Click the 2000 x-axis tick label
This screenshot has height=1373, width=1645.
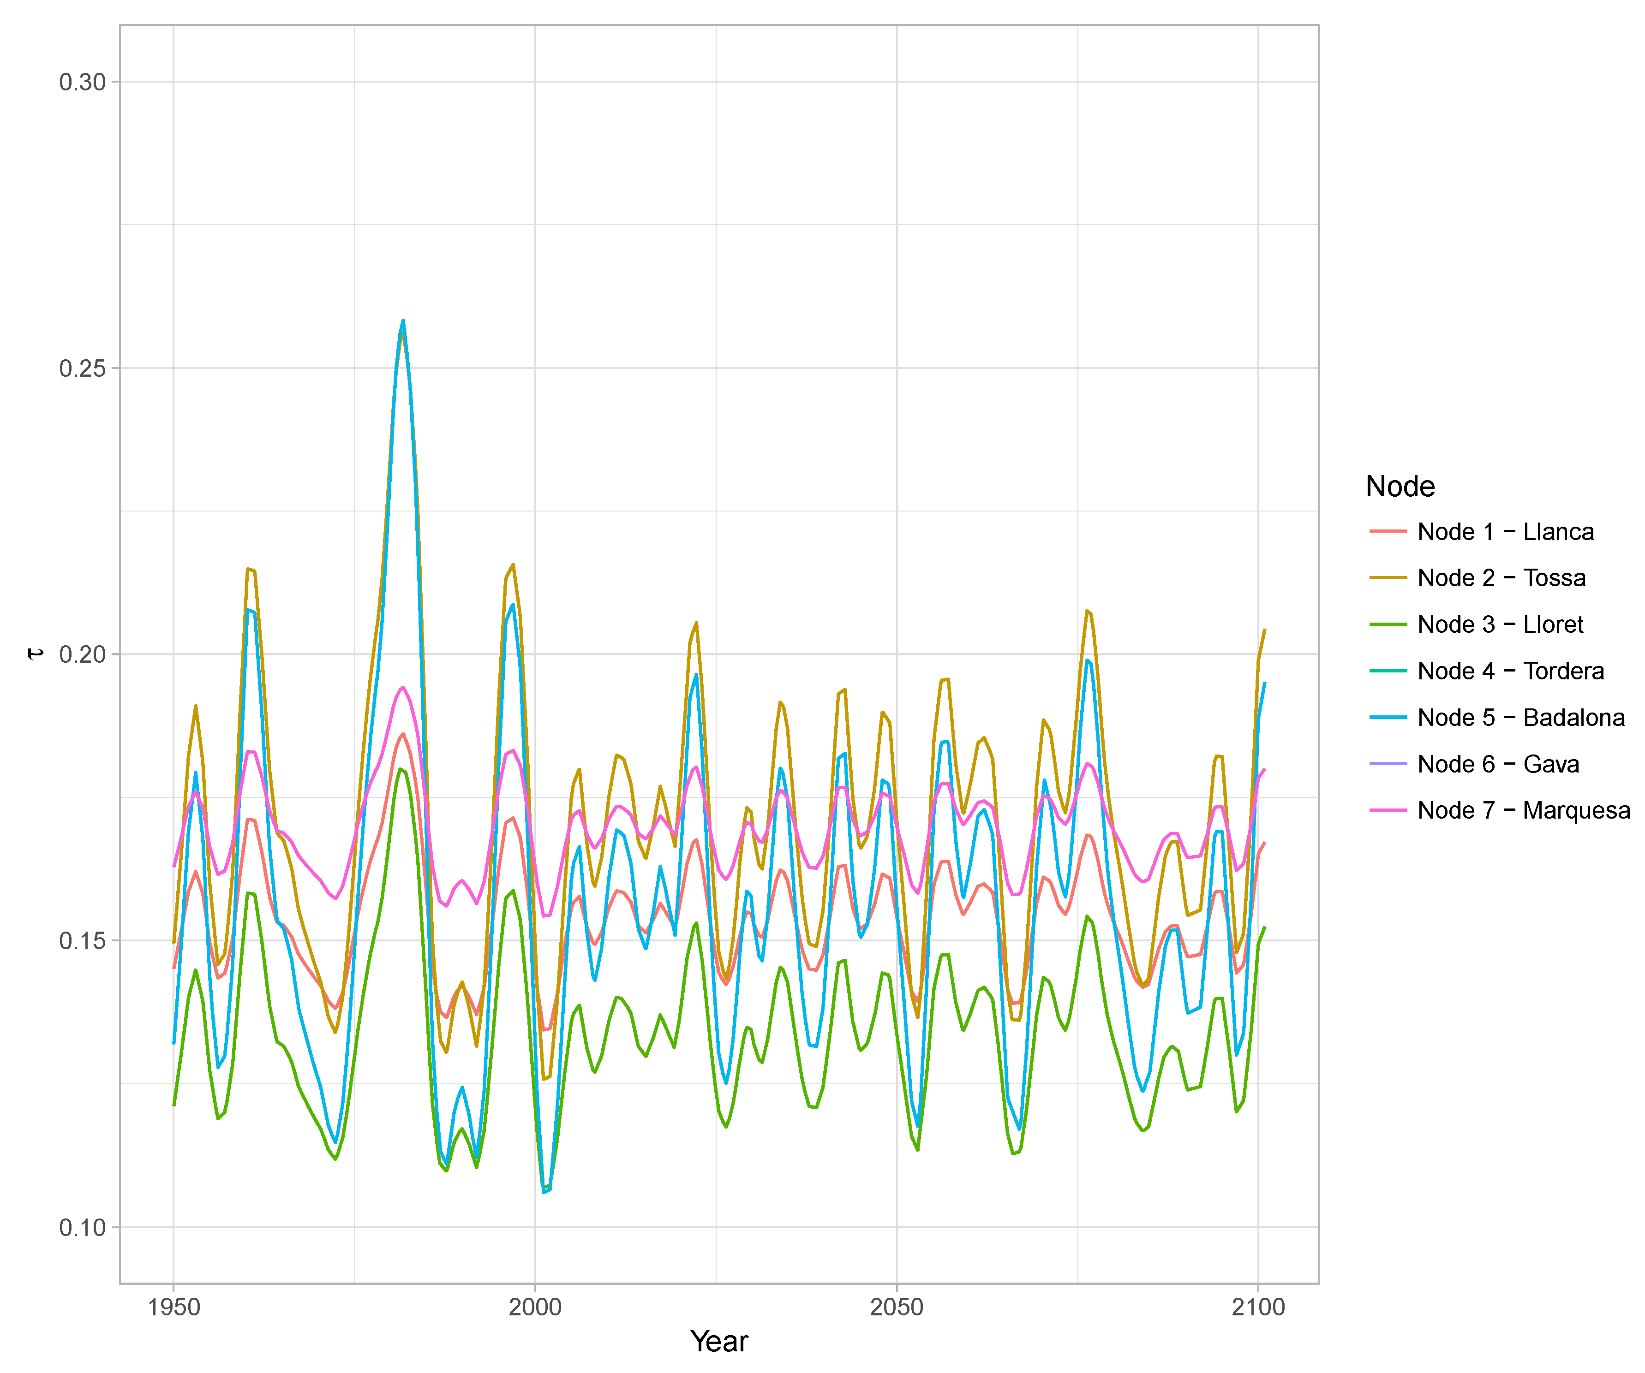pos(535,1307)
